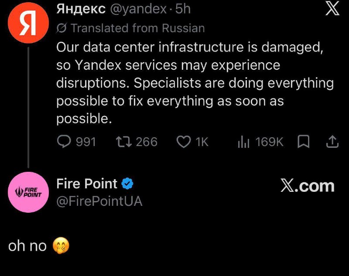Bookmark the Yandex data center post

click(x=304, y=141)
